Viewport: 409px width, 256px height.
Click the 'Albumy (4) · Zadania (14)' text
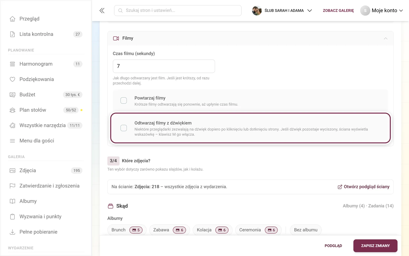[x=368, y=206]
